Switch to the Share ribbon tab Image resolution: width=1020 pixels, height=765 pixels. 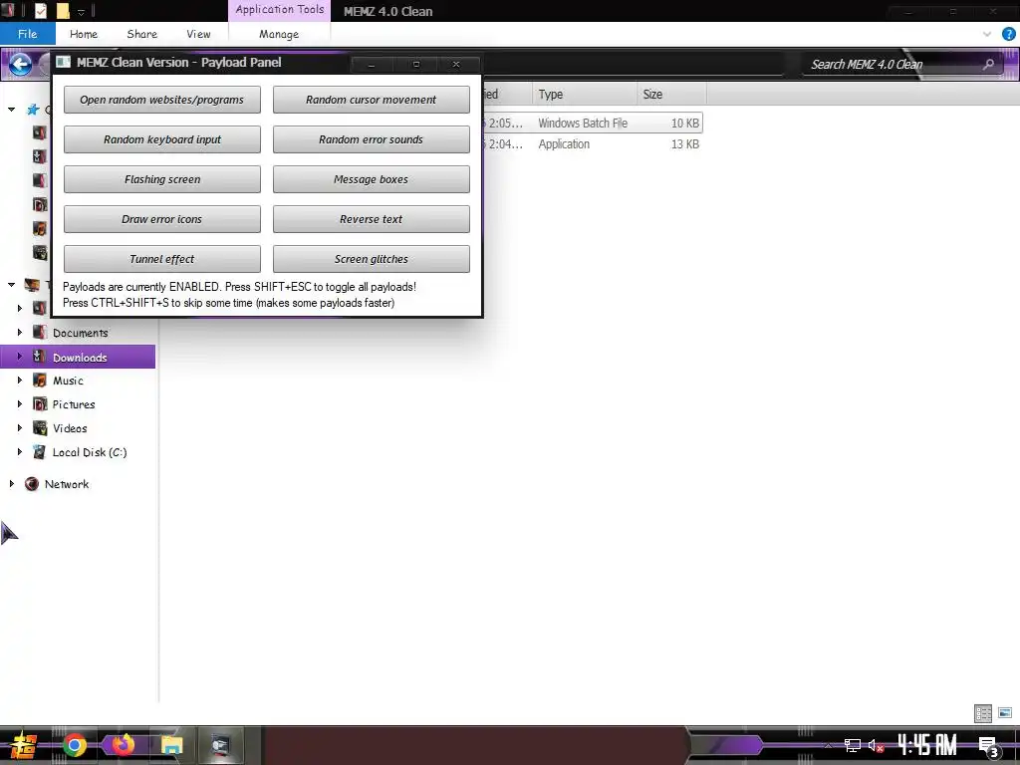tap(141, 34)
